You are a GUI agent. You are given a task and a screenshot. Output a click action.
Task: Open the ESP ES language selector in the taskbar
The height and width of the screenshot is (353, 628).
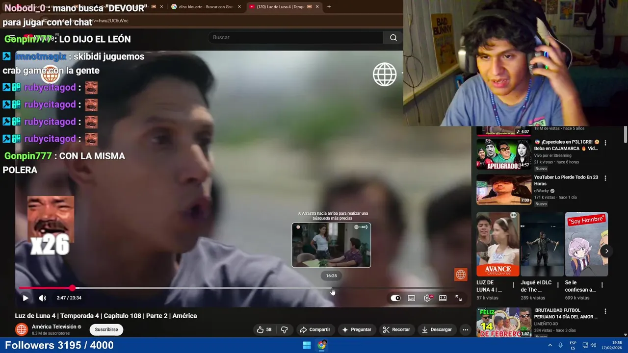pyautogui.click(x=573, y=345)
